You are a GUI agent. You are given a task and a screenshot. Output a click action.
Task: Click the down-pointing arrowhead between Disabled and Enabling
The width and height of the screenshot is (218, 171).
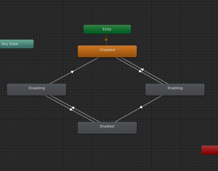click(143, 70)
